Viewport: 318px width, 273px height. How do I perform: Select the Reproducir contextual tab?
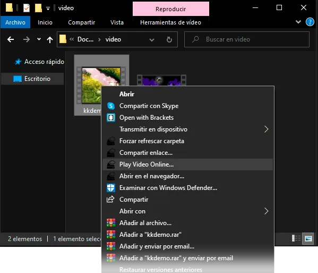pos(171,9)
